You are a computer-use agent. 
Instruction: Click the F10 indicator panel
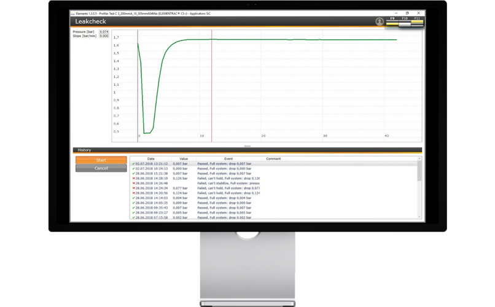pyautogui.click(x=404, y=21)
